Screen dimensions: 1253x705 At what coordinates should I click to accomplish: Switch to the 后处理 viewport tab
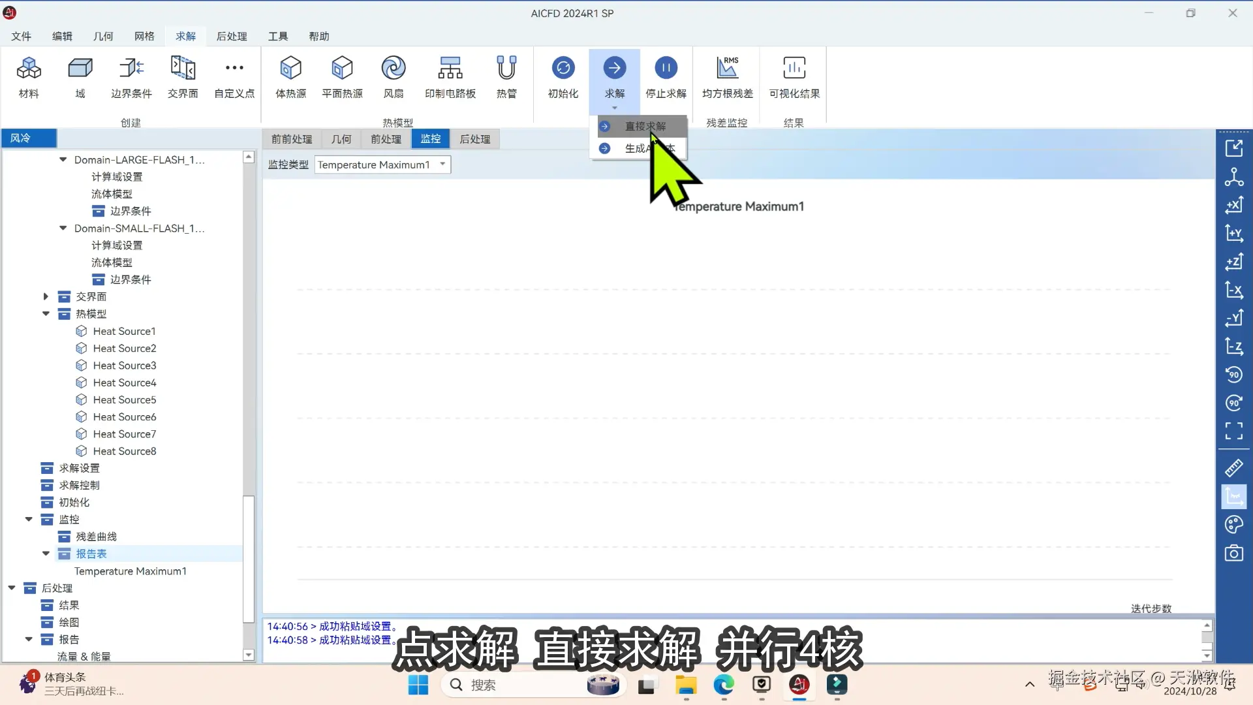pyautogui.click(x=474, y=139)
